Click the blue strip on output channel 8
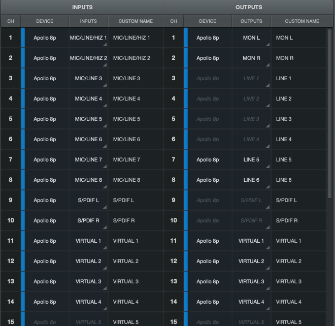 tap(186, 180)
